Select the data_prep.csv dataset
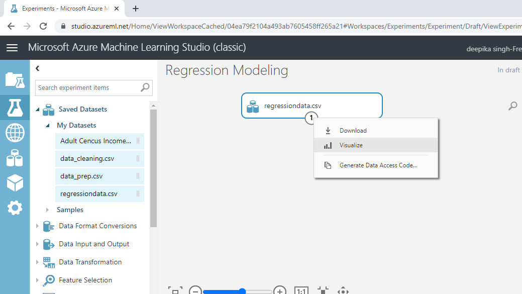This screenshot has height=294, width=522. point(99,176)
